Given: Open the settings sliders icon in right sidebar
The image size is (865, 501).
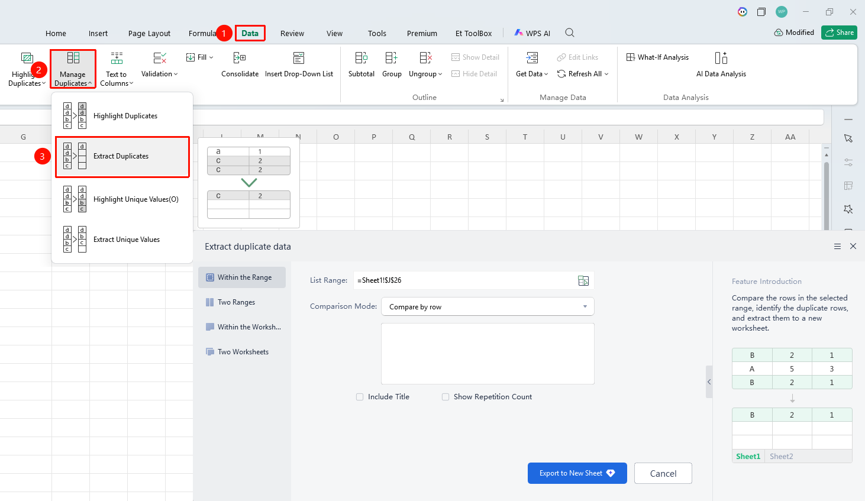Looking at the screenshot, I should pos(848,162).
